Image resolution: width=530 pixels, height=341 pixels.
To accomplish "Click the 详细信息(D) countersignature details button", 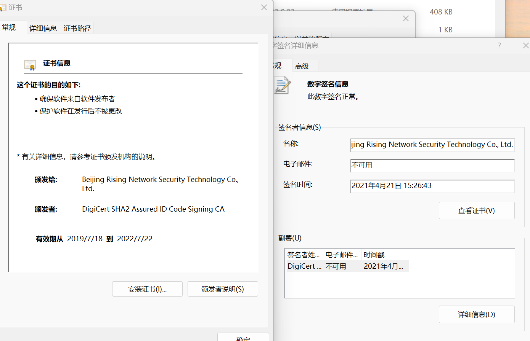I will click(477, 314).
